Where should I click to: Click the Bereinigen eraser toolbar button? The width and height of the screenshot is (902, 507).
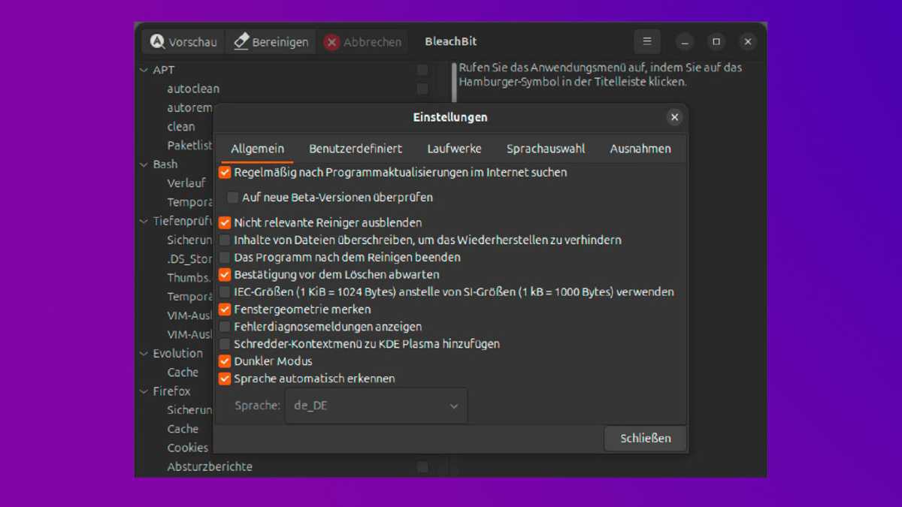[x=271, y=42]
